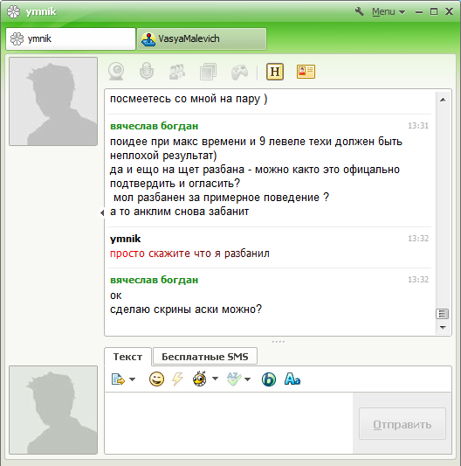Start a webcam video call
461x466 pixels.
(116, 72)
